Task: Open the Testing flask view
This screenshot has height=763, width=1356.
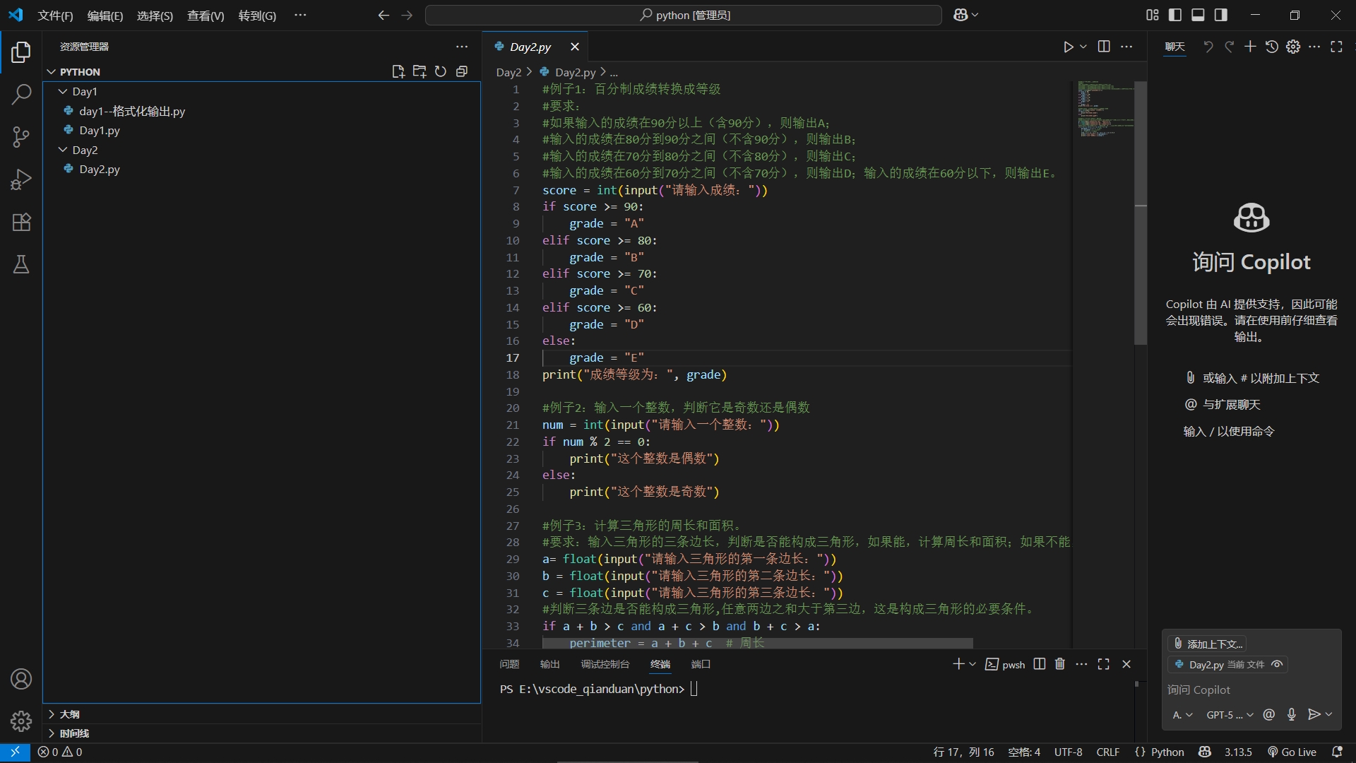Action: [x=21, y=265]
